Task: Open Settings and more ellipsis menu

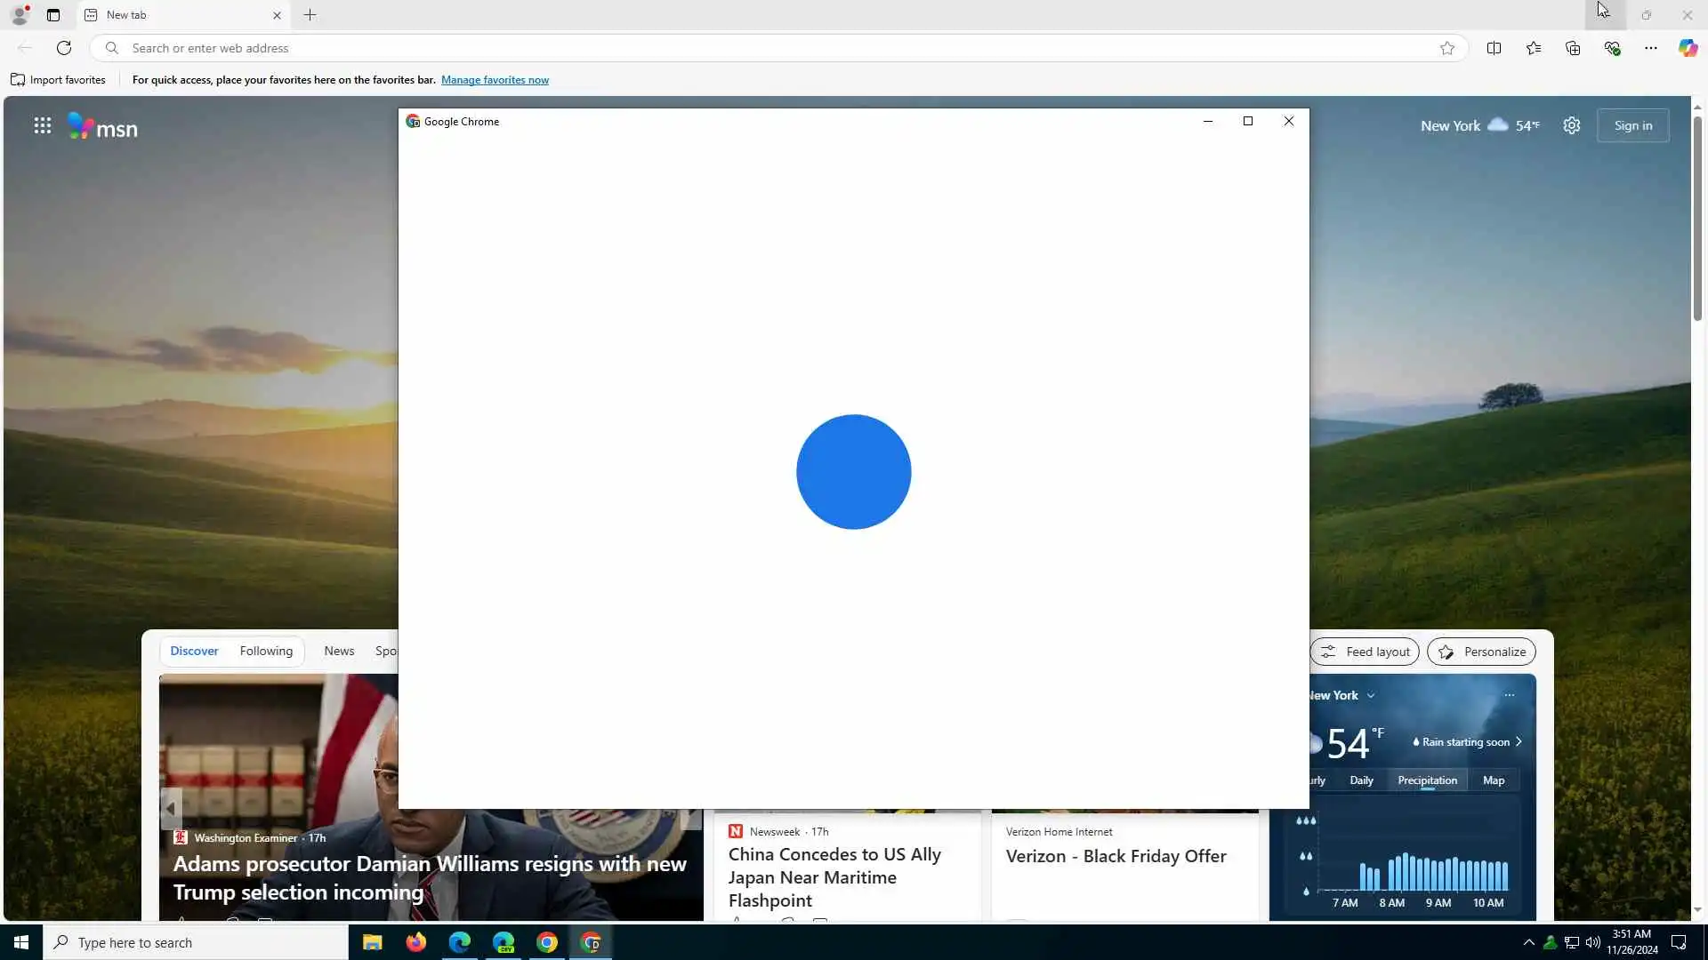Action: (x=1650, y=48)
